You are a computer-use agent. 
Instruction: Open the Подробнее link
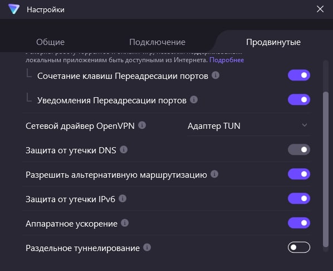click(227, 60)
